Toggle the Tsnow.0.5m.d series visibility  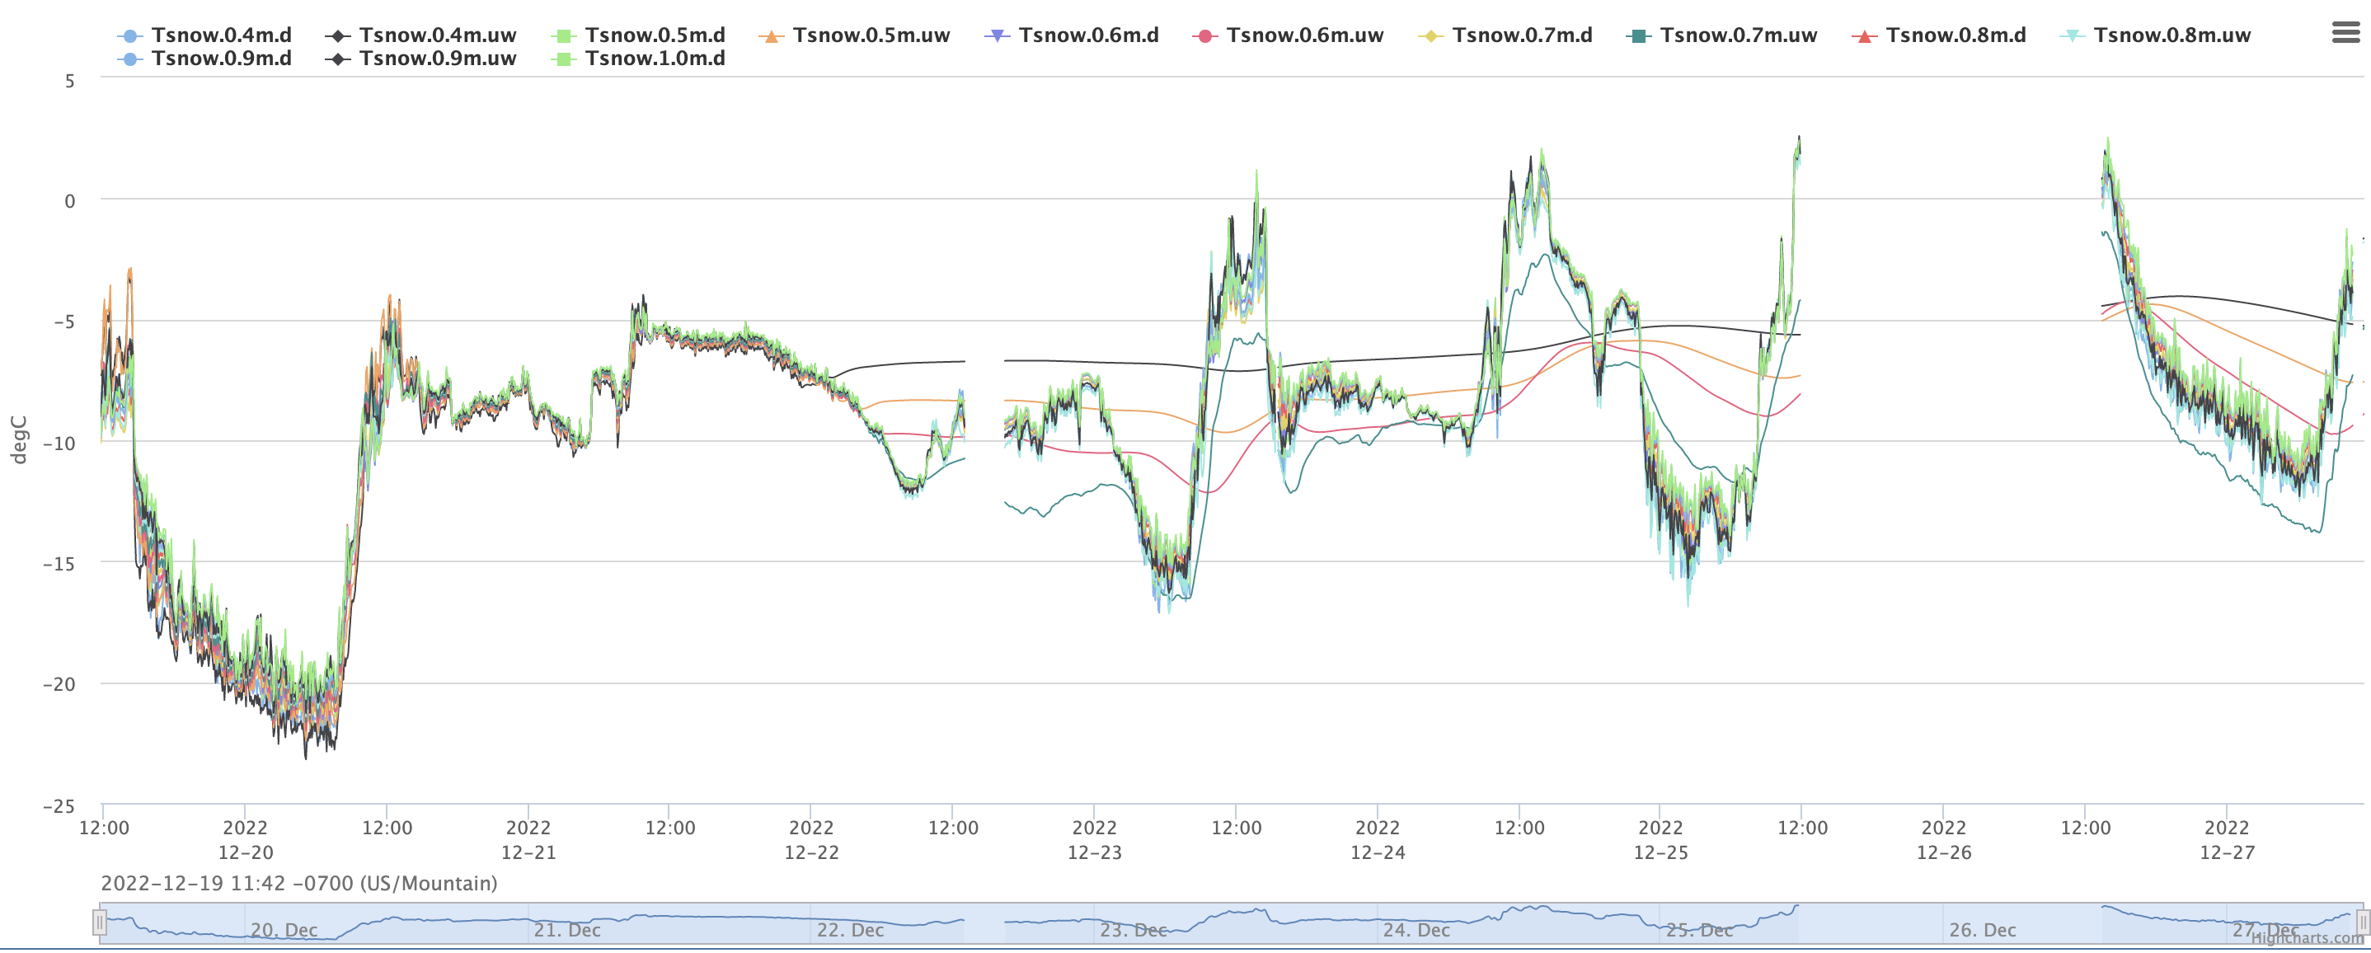pos(655,35)
